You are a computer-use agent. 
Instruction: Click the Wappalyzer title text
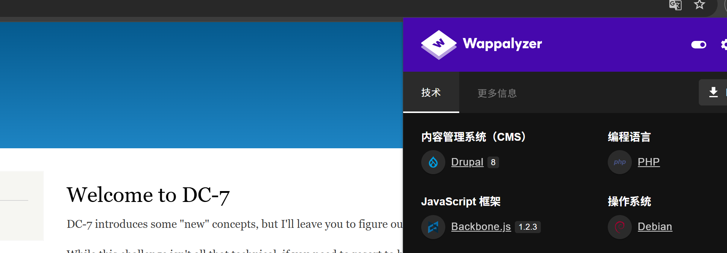coord(502,44)
